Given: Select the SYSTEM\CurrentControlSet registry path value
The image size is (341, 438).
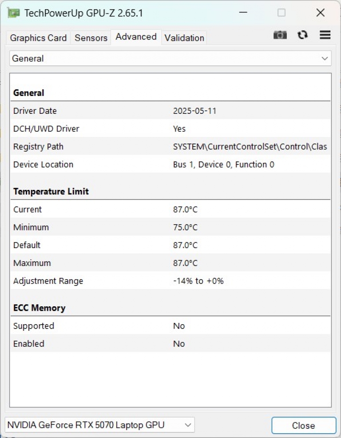Looking at the screenshot, I should pyautogui.click(x=250, y=147).
